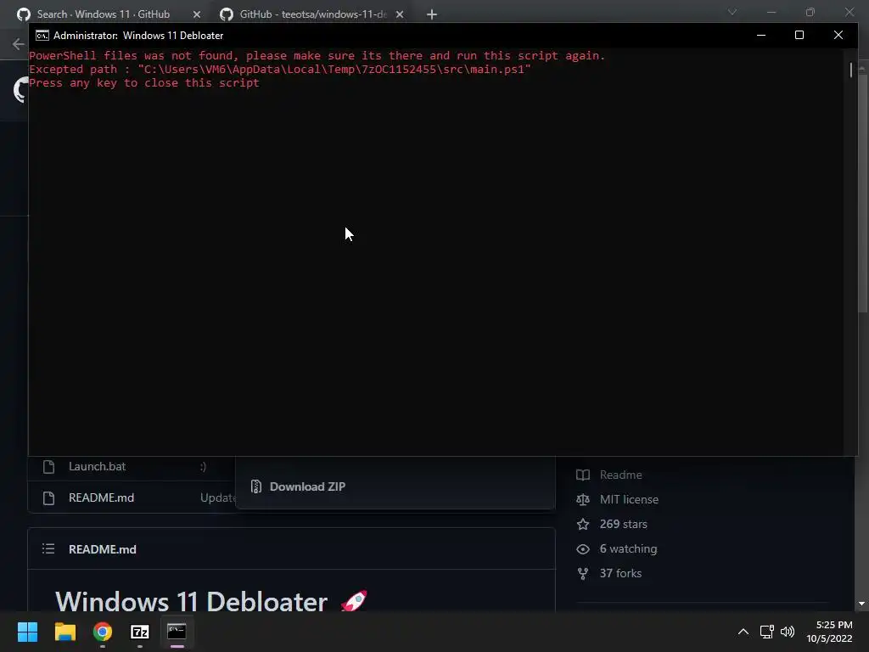Click the fork icon beside 37 forks
Viewport: 869px width, 652px height.
(582, 573)
